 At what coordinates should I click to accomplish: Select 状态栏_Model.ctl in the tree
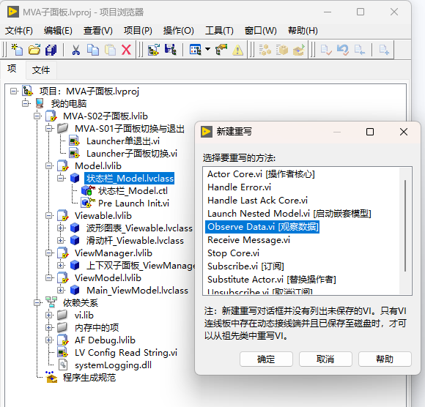tap(133, 191)
